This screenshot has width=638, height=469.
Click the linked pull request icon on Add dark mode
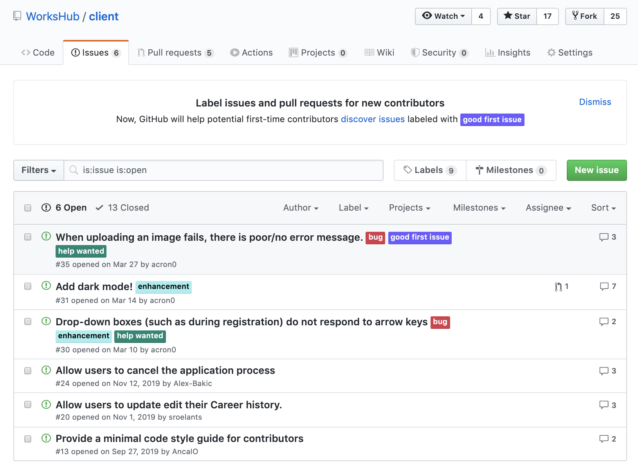pos(558,287)
